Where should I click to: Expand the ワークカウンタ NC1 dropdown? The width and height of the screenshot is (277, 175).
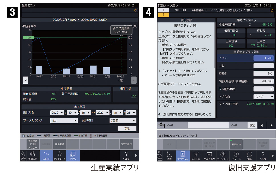pos(64,120)
